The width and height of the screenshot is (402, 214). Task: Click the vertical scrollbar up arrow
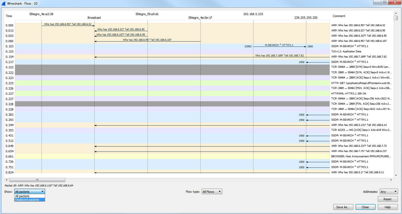pos(396,13)
